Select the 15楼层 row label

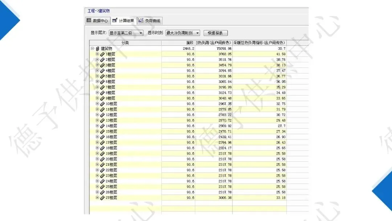point(111,131)
